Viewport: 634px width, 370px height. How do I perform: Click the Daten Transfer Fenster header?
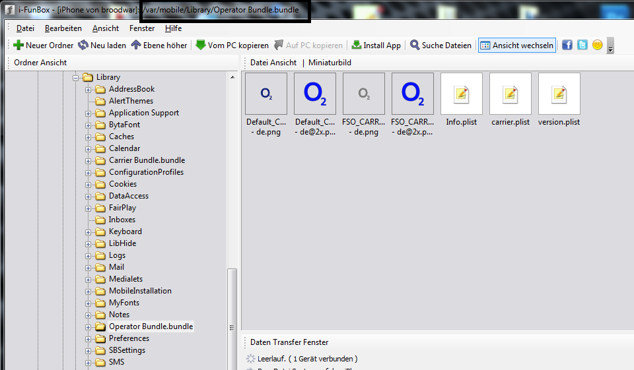point(289,342)
